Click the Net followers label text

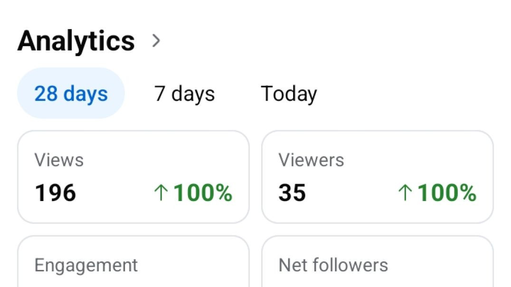pos(333,265)
